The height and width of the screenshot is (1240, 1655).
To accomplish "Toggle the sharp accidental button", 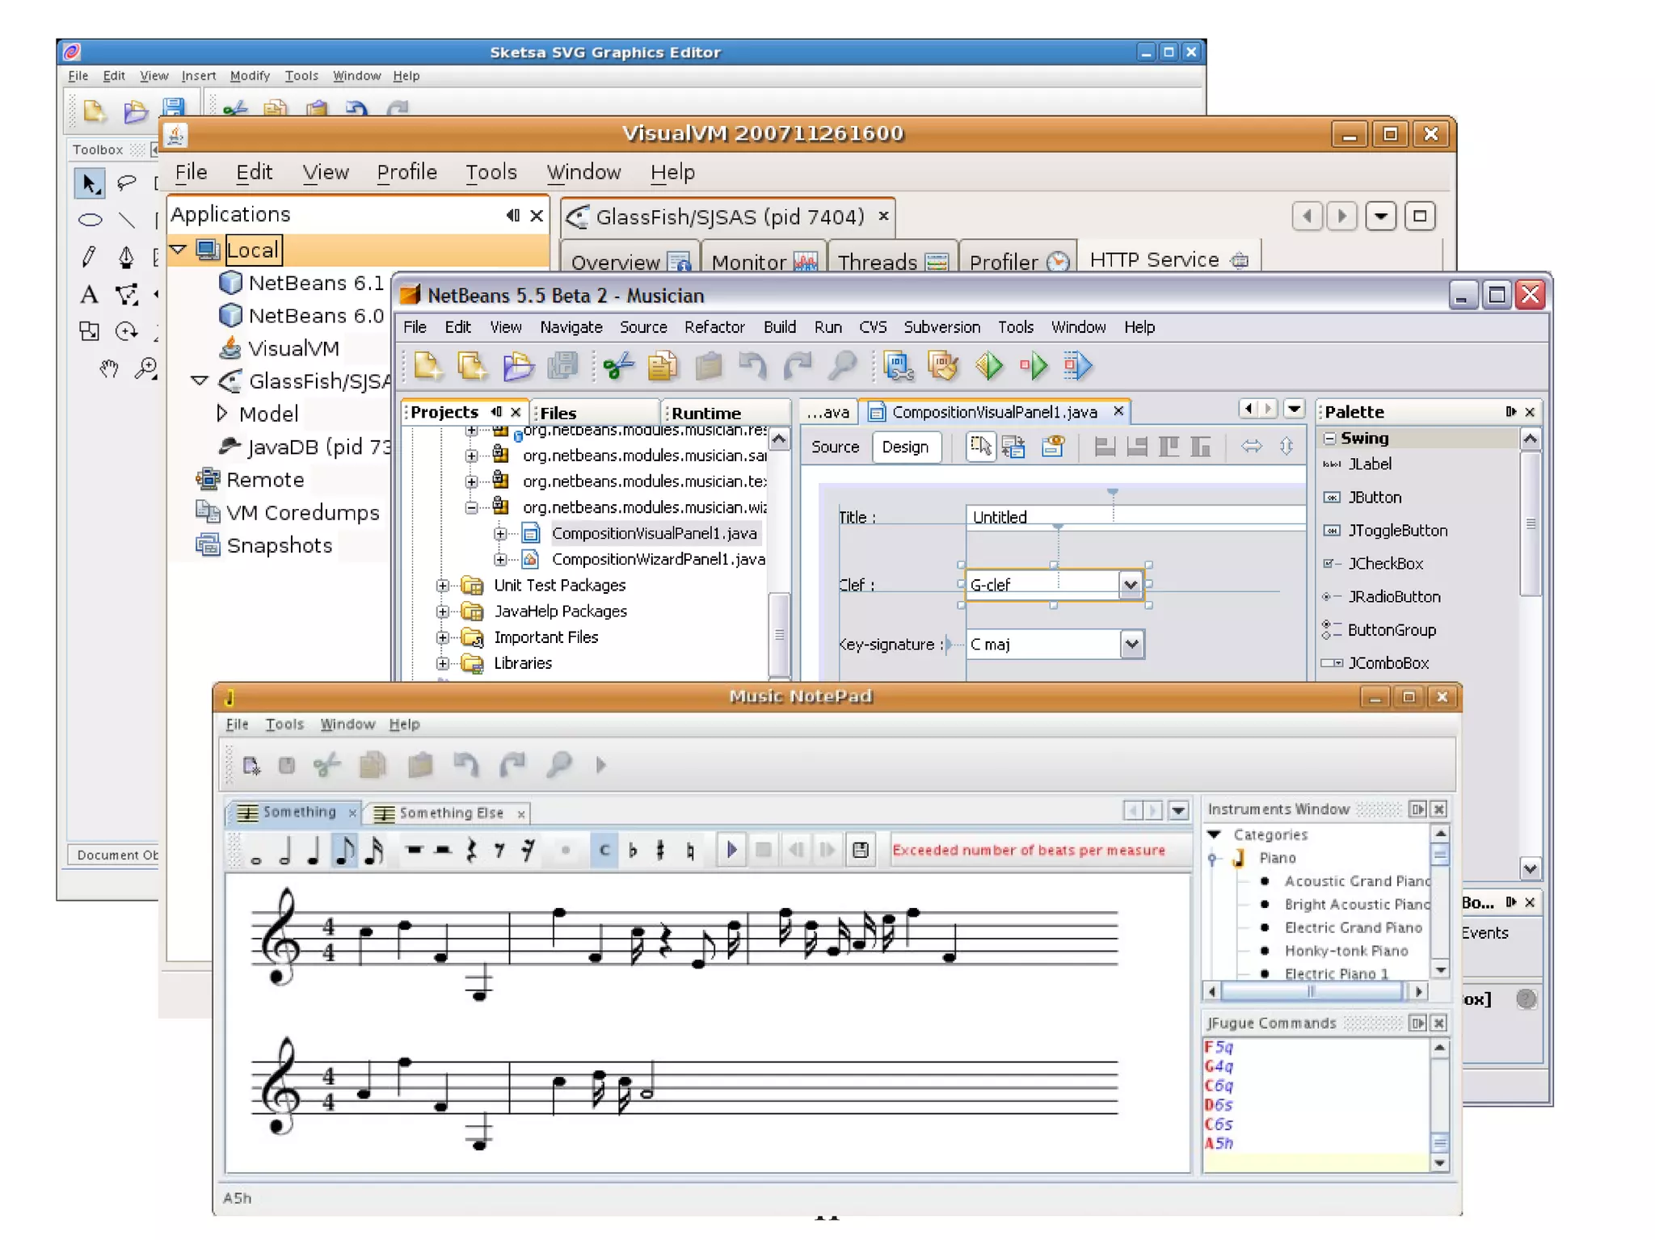I will [x=661, y=851].
